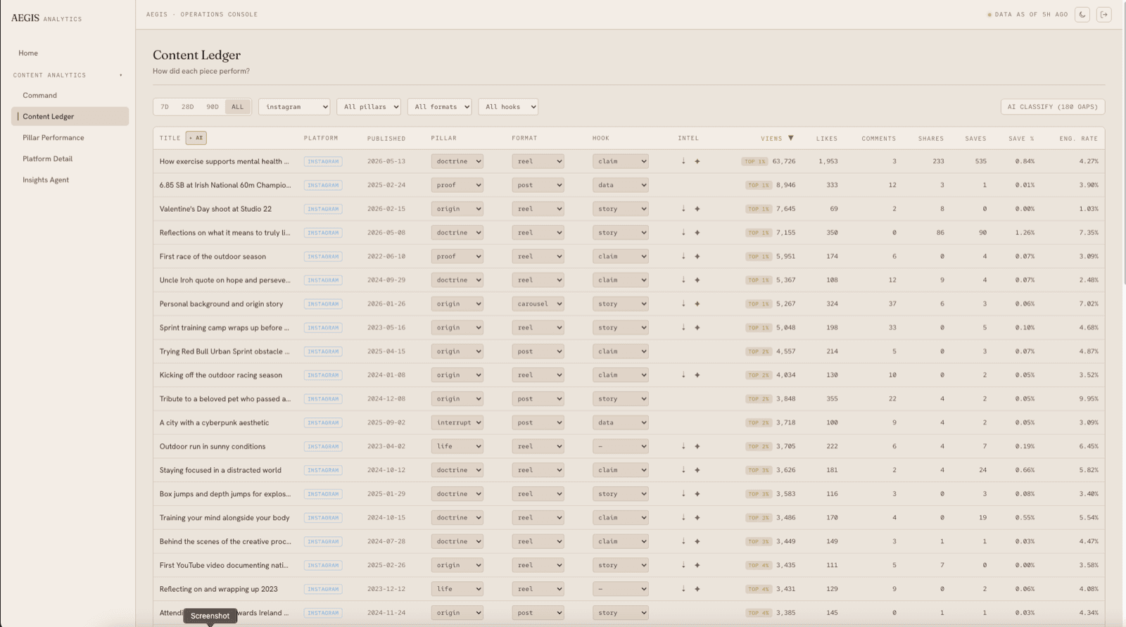Collapse the Content Analytics sidebar section
Screen dimensions: 1126x627
pyautogui.click(x=68, y=75)
